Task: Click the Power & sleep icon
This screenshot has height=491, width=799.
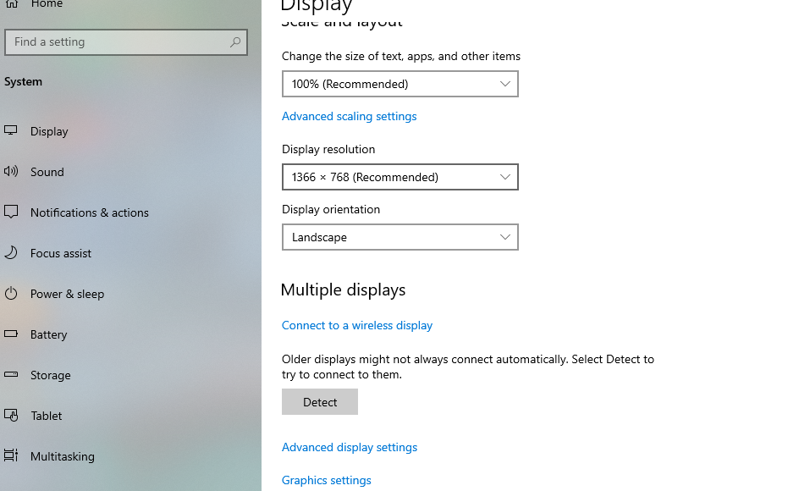Action: pyautogui.click(x=11, y=294)
